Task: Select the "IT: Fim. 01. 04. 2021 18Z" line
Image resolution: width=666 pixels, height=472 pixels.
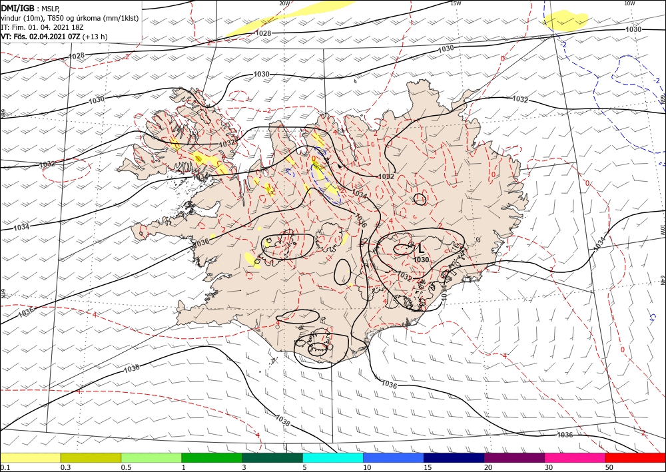Action: tap(43, 27)
